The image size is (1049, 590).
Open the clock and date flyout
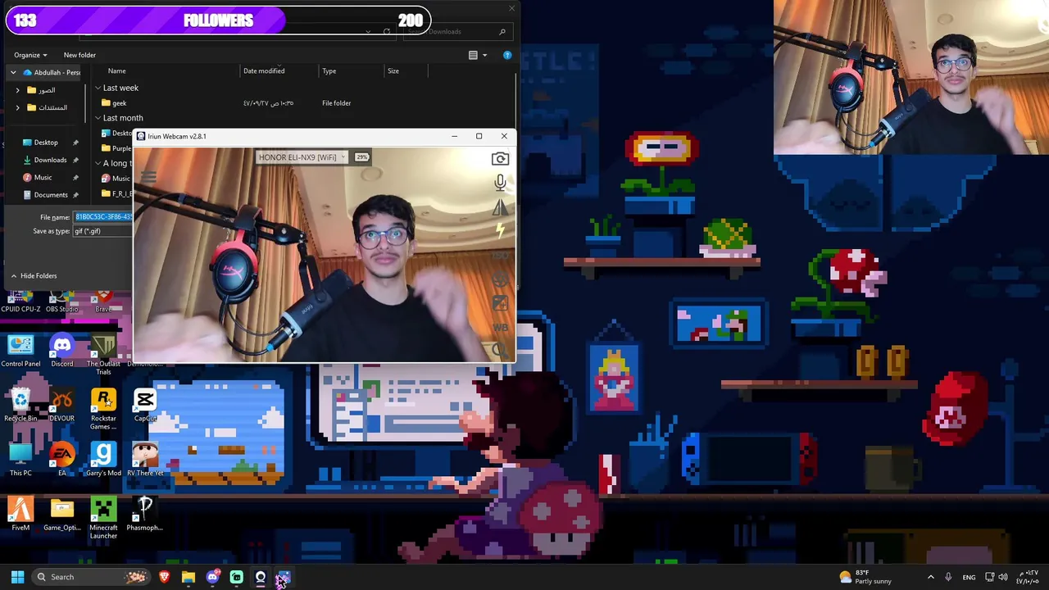point(1029,577)
